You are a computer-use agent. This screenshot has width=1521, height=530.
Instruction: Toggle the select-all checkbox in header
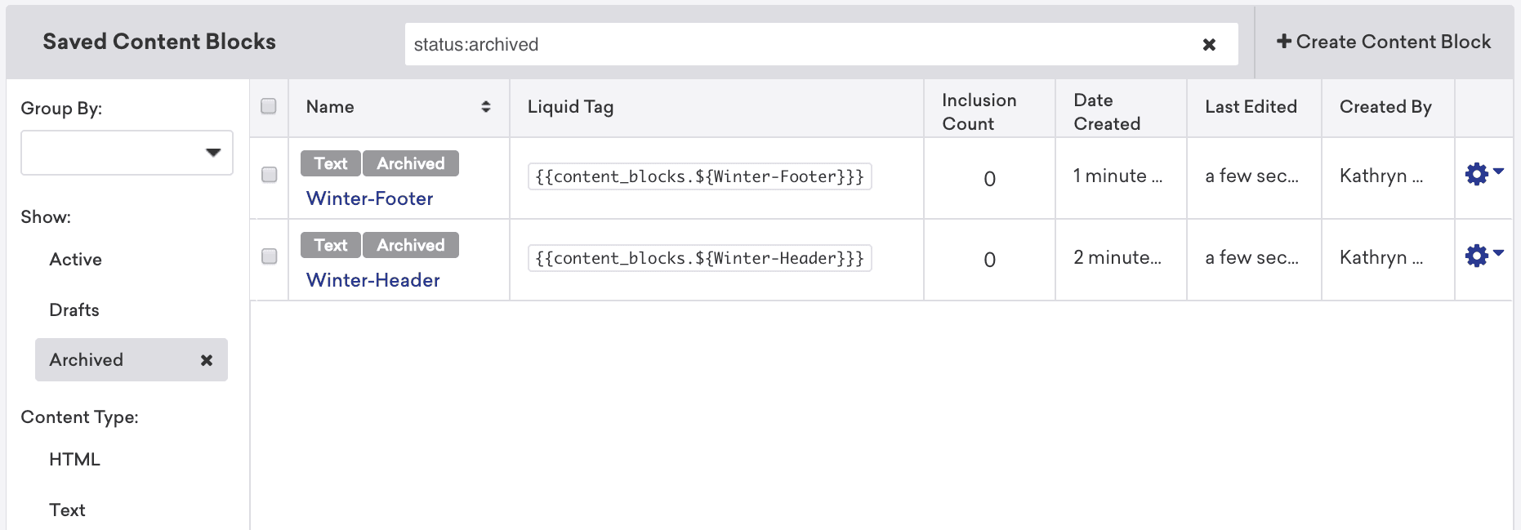tap(269, 106)
